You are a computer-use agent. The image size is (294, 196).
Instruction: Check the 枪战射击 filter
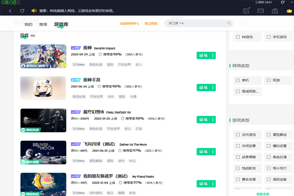click(x=238, y=168)
